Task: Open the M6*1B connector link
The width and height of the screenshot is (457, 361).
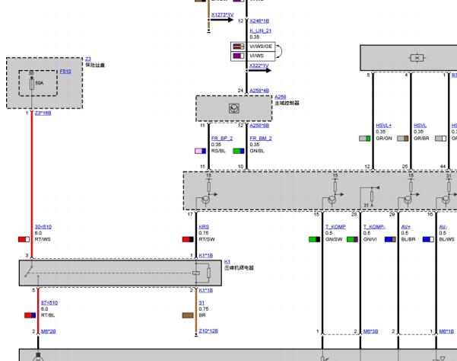Action: point(446,331)
